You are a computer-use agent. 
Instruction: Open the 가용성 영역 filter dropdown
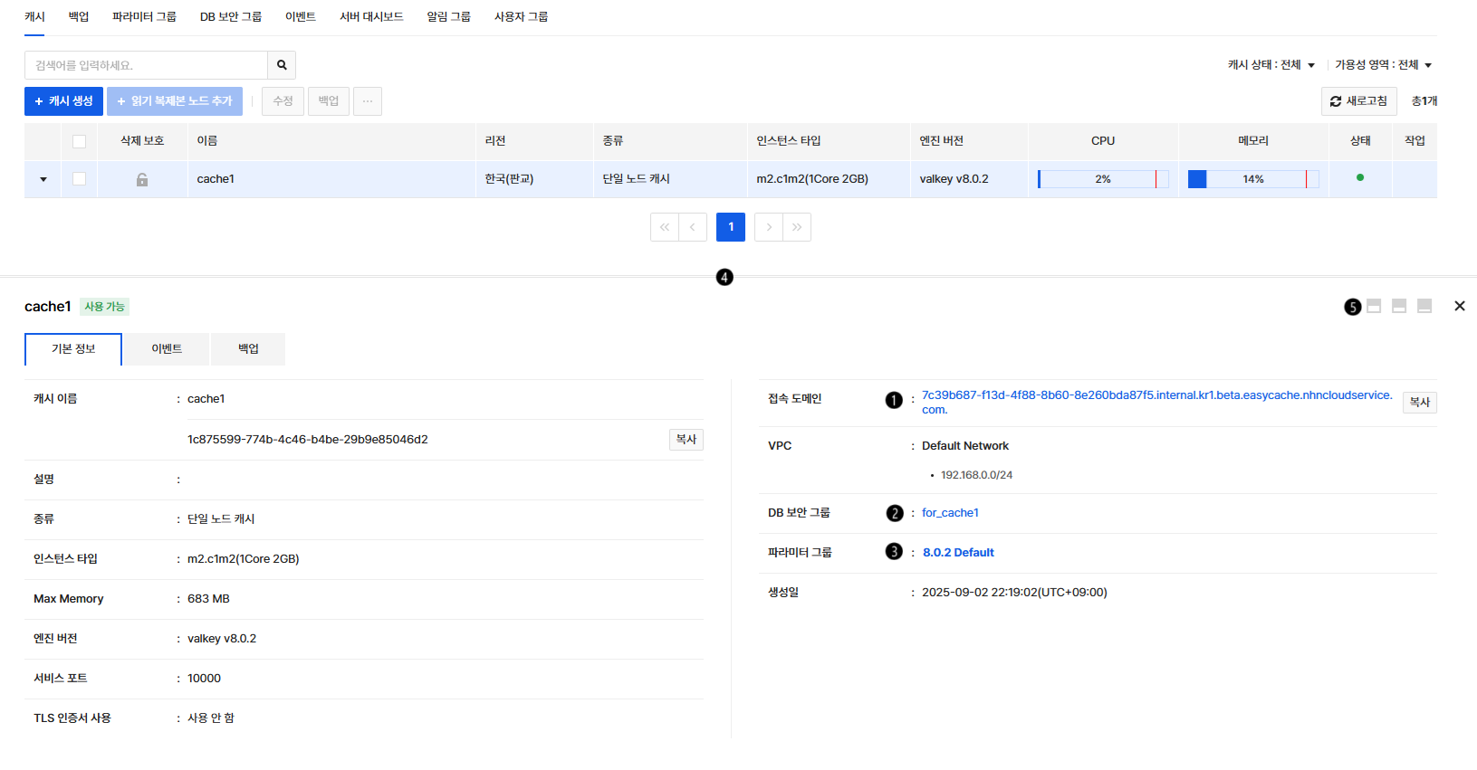pyautogui.click(x=1383, y=65)
